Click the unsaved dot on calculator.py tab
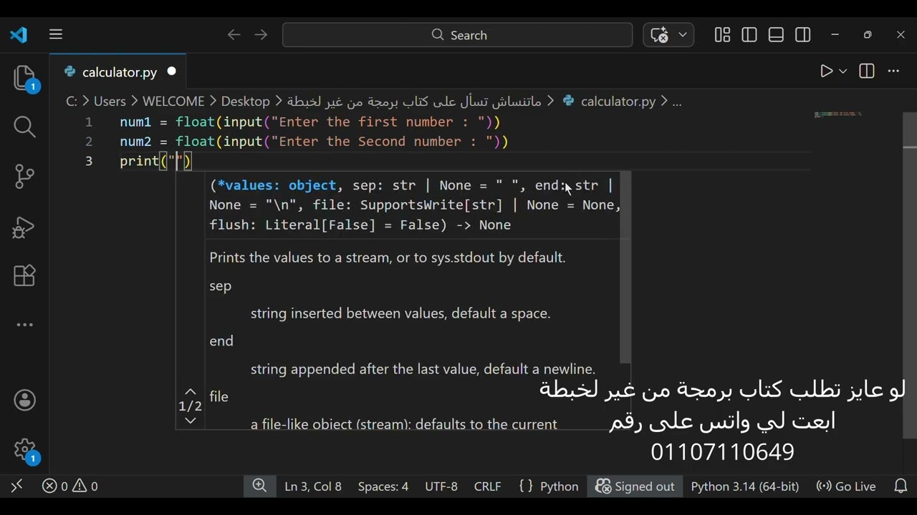This screenshot has width=917, height=515. [x=172, y=72]
